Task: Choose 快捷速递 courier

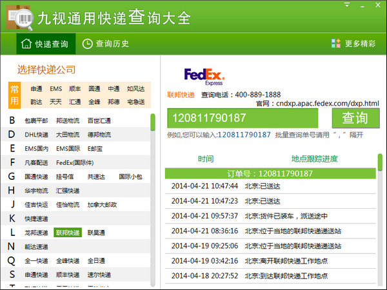Action: [36, 218]
